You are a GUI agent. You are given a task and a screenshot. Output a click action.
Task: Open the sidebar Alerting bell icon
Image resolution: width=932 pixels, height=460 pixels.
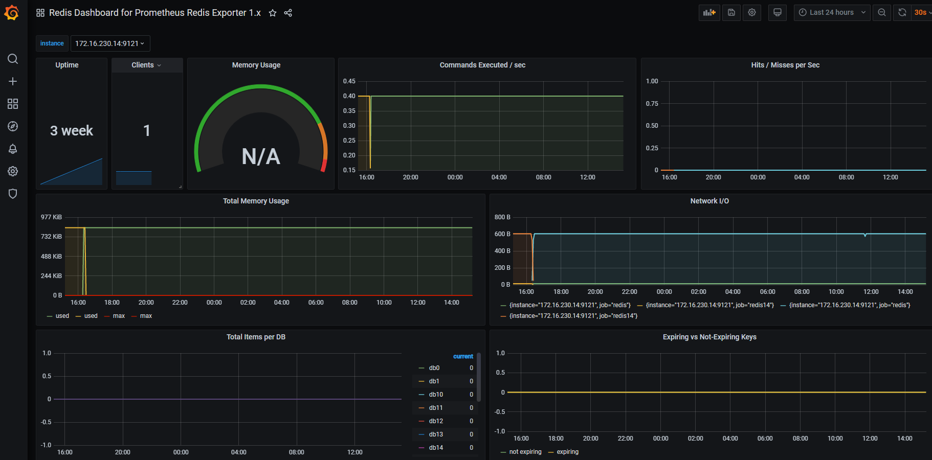coord(13,149)
